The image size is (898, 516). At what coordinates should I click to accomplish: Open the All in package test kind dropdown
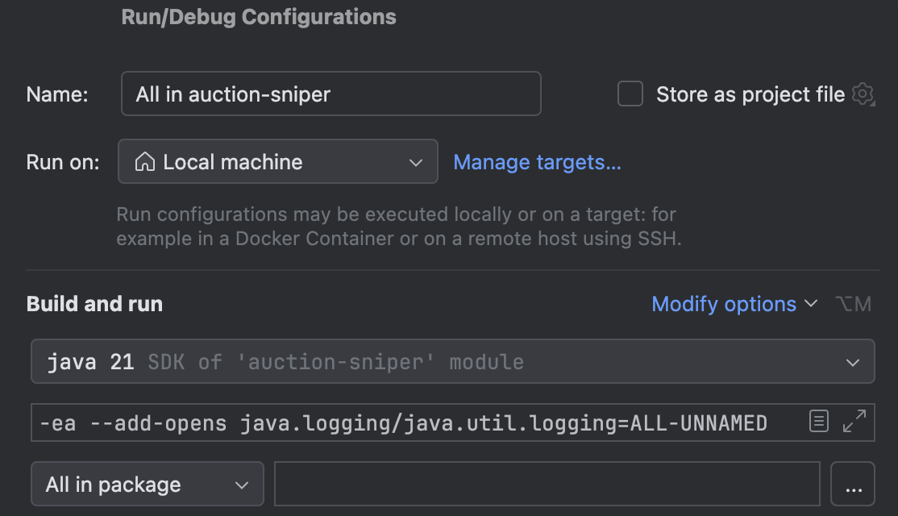[x=148, y=485]
